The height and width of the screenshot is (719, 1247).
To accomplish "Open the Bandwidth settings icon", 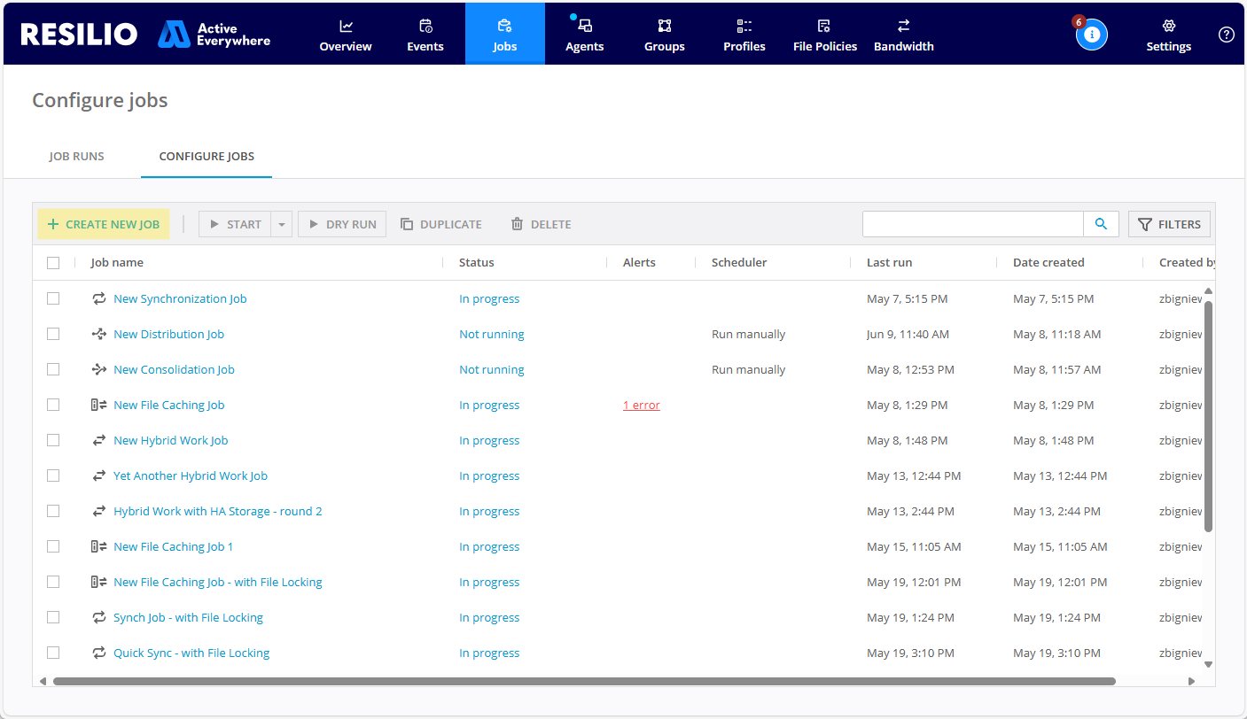I will click(903, 27).
